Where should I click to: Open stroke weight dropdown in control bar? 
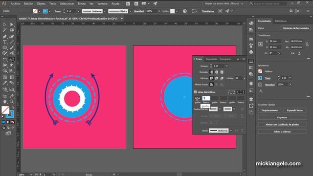click(x=78, y=11)
